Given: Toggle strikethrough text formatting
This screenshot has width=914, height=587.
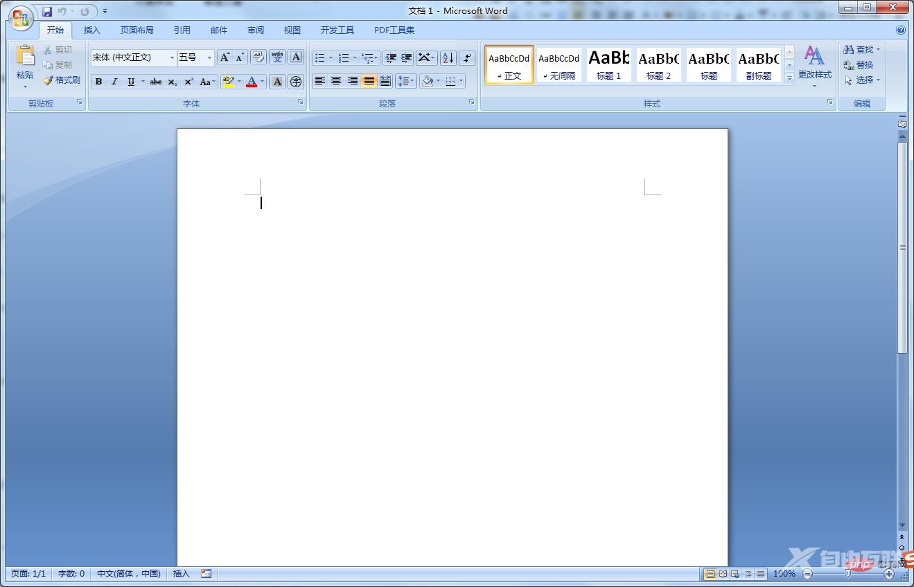Looking at the screenshot, I should 155,82.
